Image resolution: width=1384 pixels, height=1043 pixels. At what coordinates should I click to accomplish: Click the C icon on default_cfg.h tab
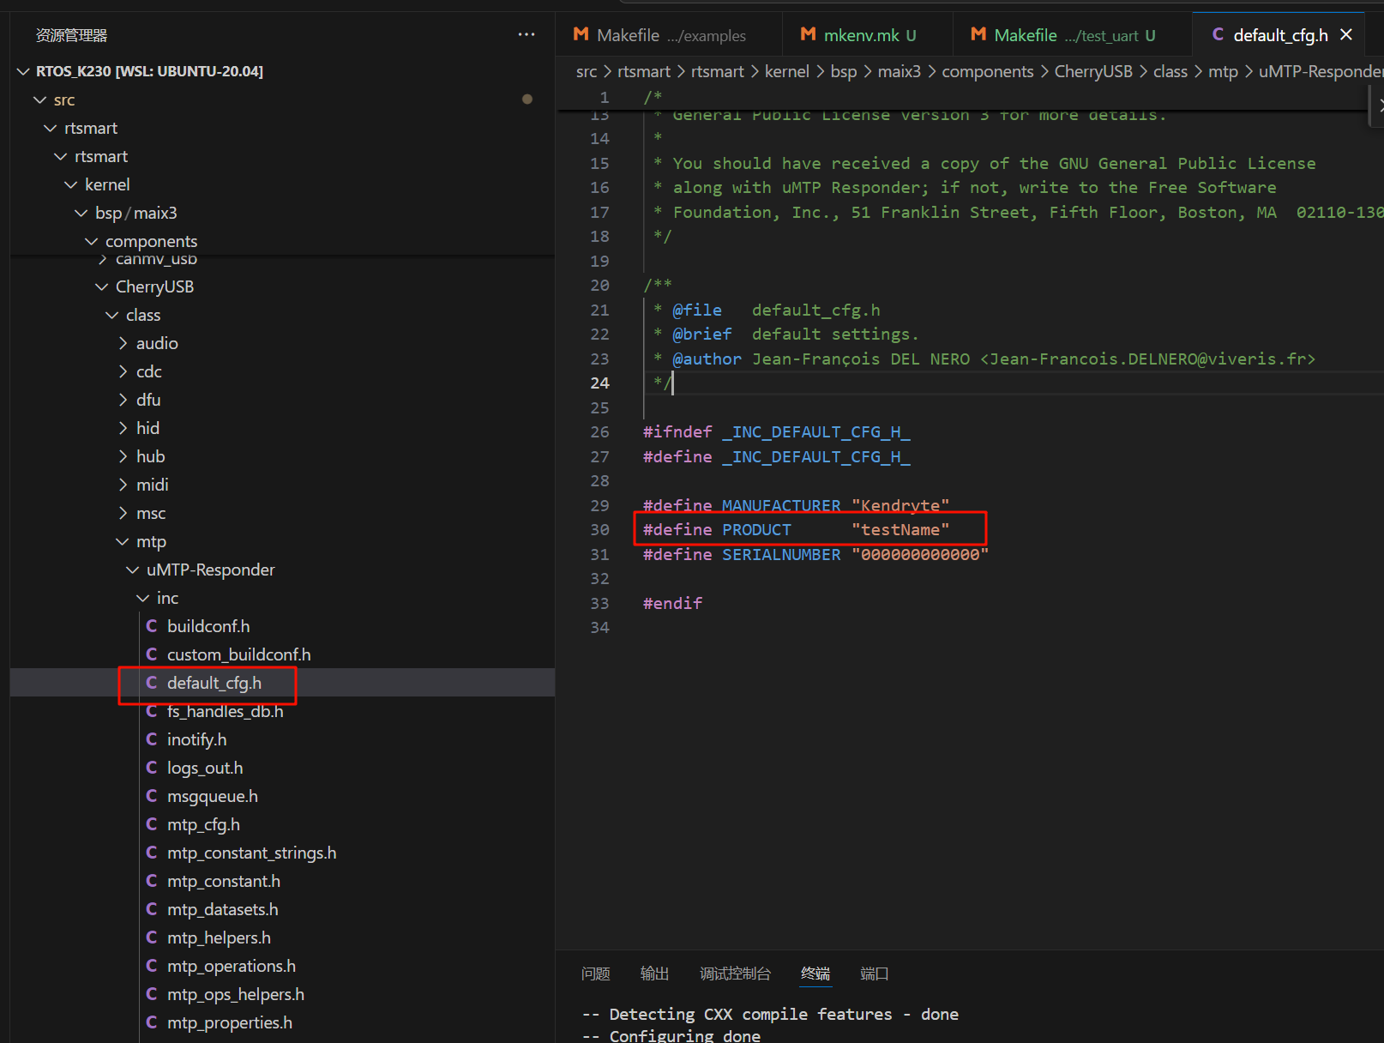coord(1218,34)
